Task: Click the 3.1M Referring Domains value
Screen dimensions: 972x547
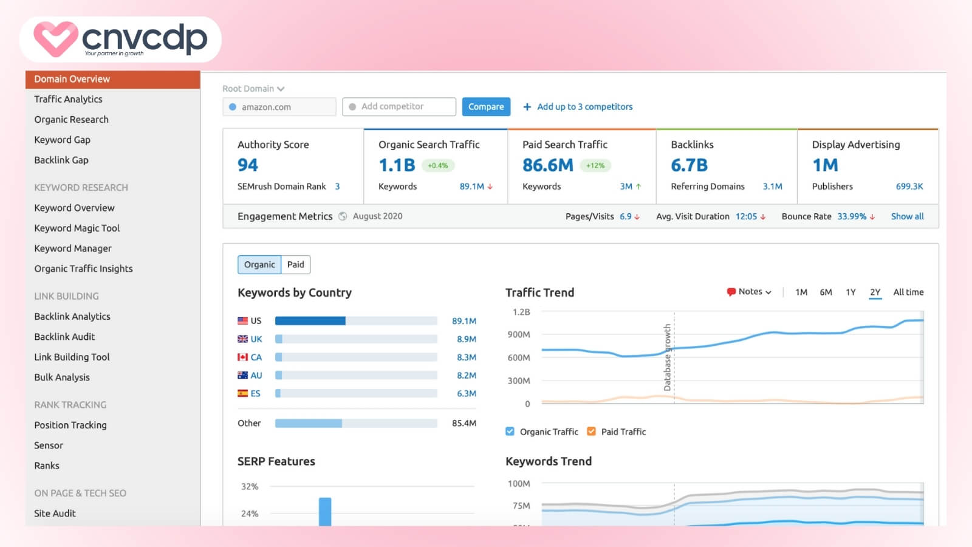Action: tap(772, 187)
